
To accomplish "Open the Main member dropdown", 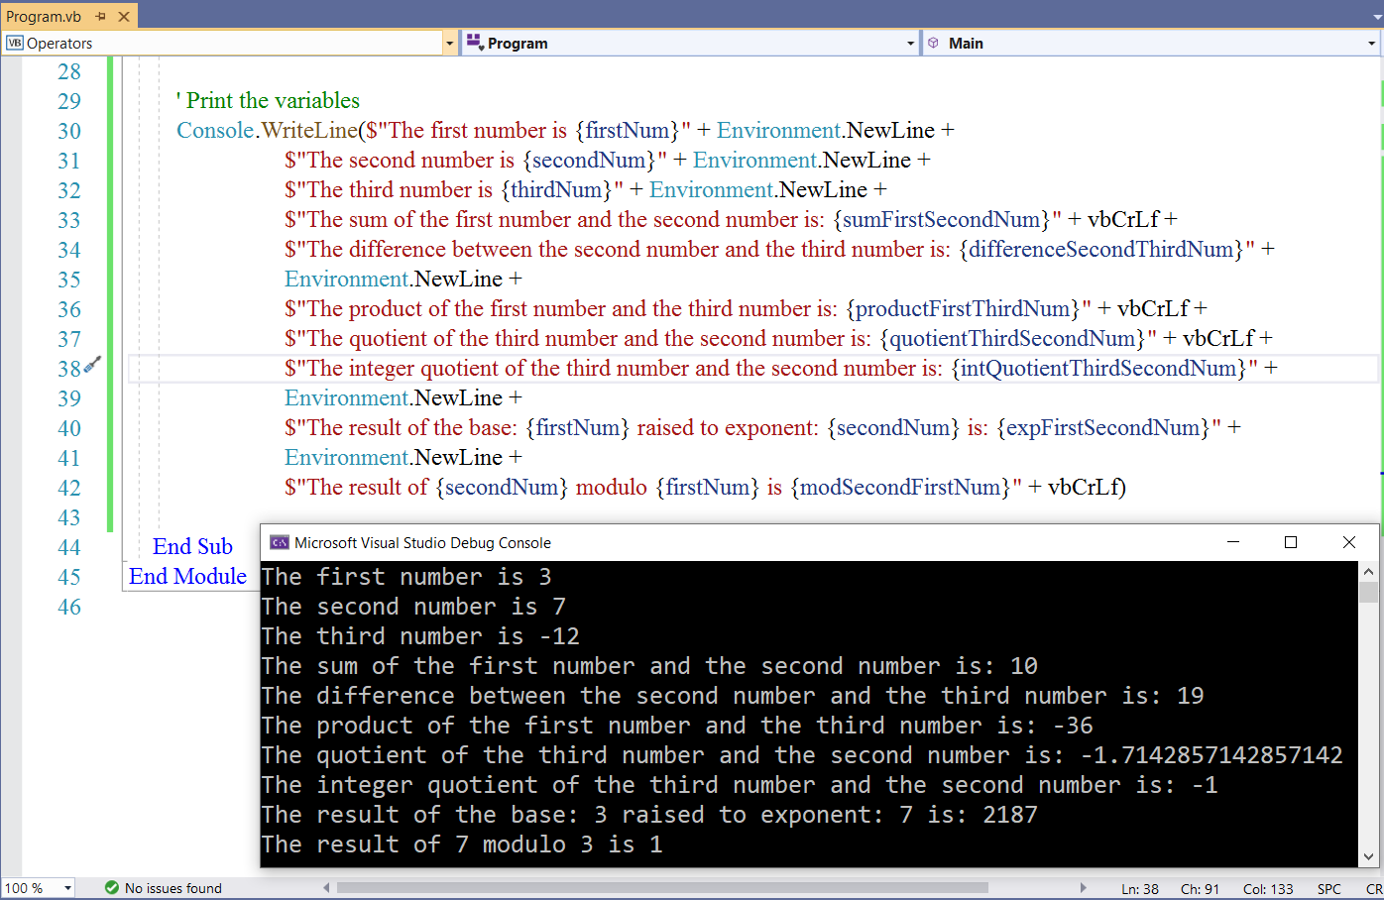I will pyautogui.click(x=1371, y=44).
